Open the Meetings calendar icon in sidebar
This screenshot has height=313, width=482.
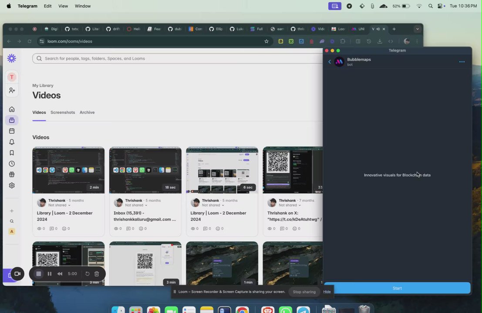12,131
